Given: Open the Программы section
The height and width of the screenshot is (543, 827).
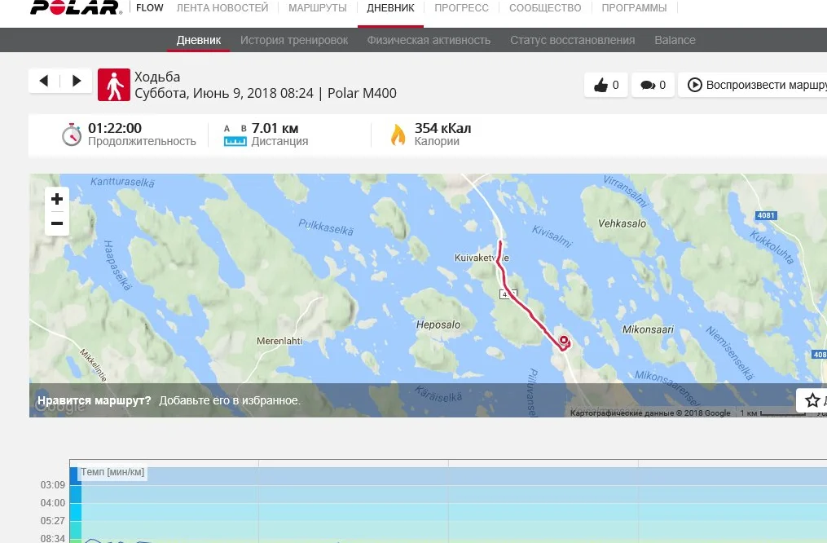Looking at the screenshot, I should click(x=634, y=8).
